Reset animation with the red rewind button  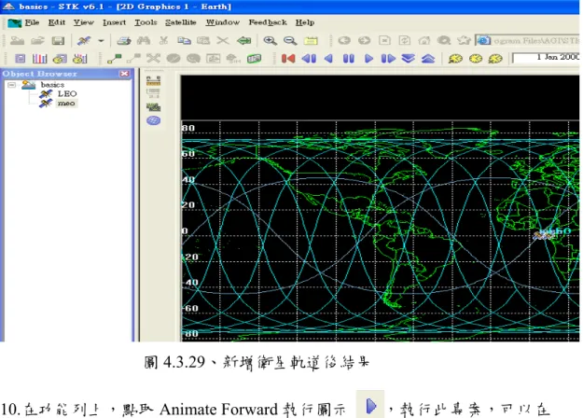point(288,59)
